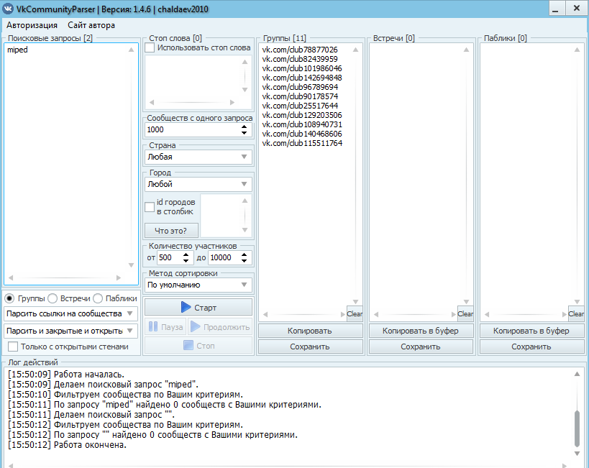Click Clear button under Группы list
Screen dimensions: 589x468
[355, 313]
